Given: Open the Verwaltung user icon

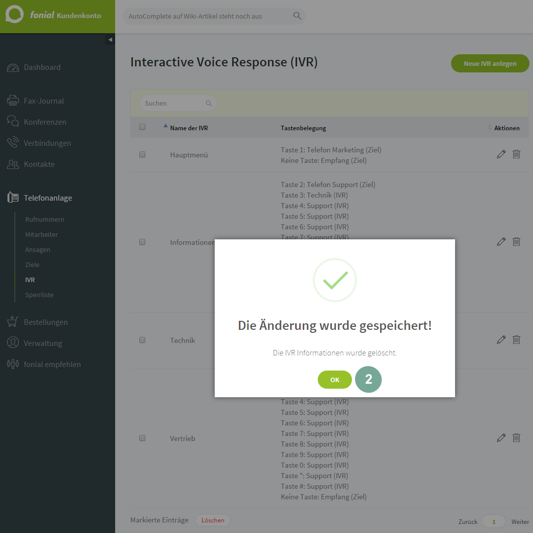Looking at the screenshot, I should (13, 342).
